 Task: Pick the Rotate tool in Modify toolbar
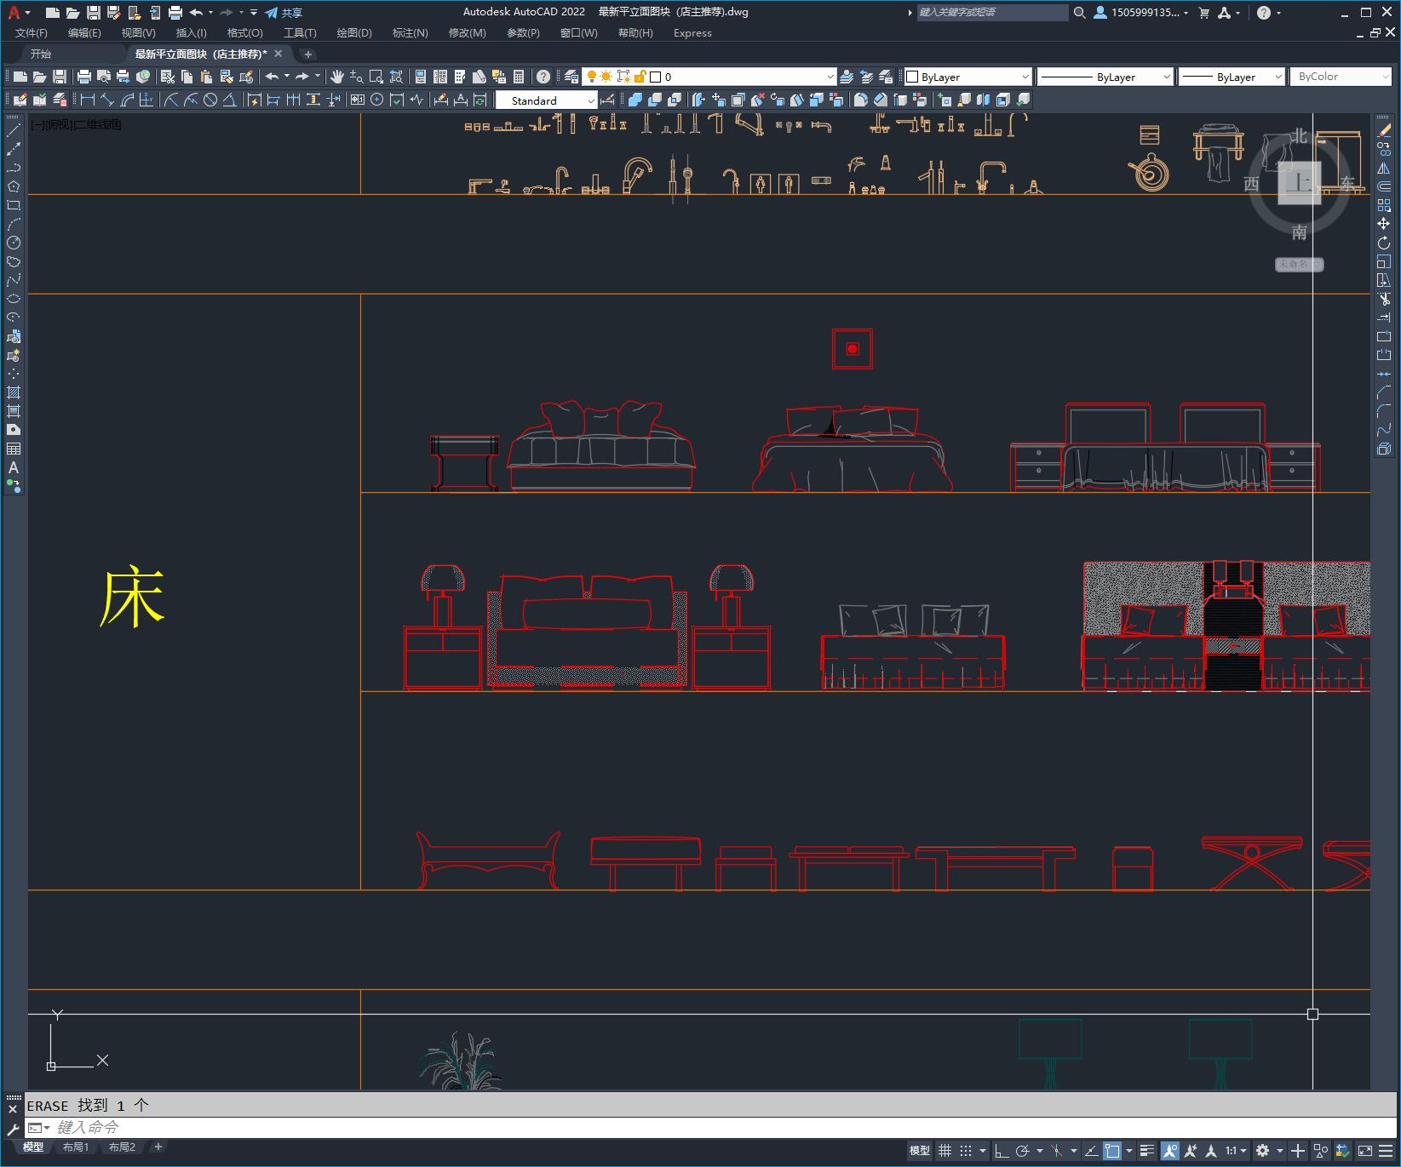pos(1384,243)
